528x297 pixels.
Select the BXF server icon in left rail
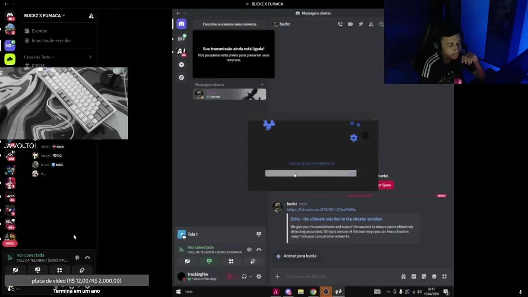pyautogui.click(x=10, y=45)
